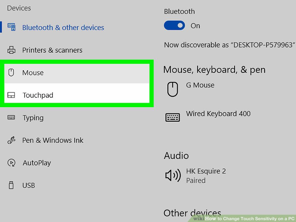Open Bluetooth & other devices page
The width and height of the screenshot is (296, 222).
tap(63, 28)
